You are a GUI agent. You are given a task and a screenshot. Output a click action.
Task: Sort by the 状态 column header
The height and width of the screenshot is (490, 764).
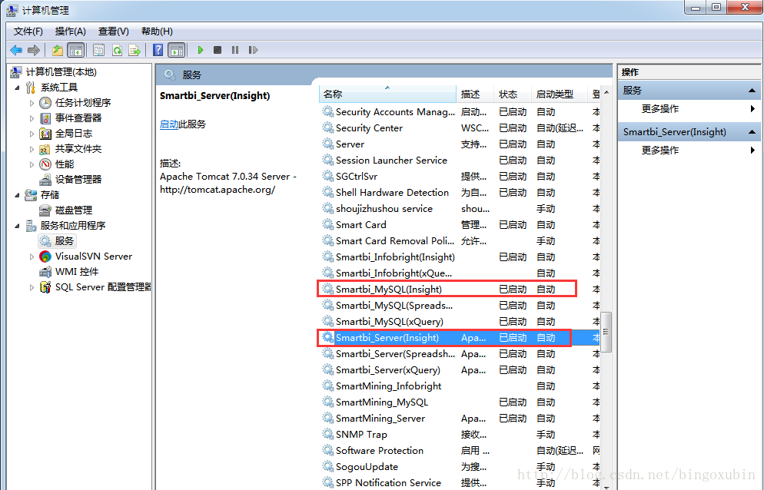[513, 94]
